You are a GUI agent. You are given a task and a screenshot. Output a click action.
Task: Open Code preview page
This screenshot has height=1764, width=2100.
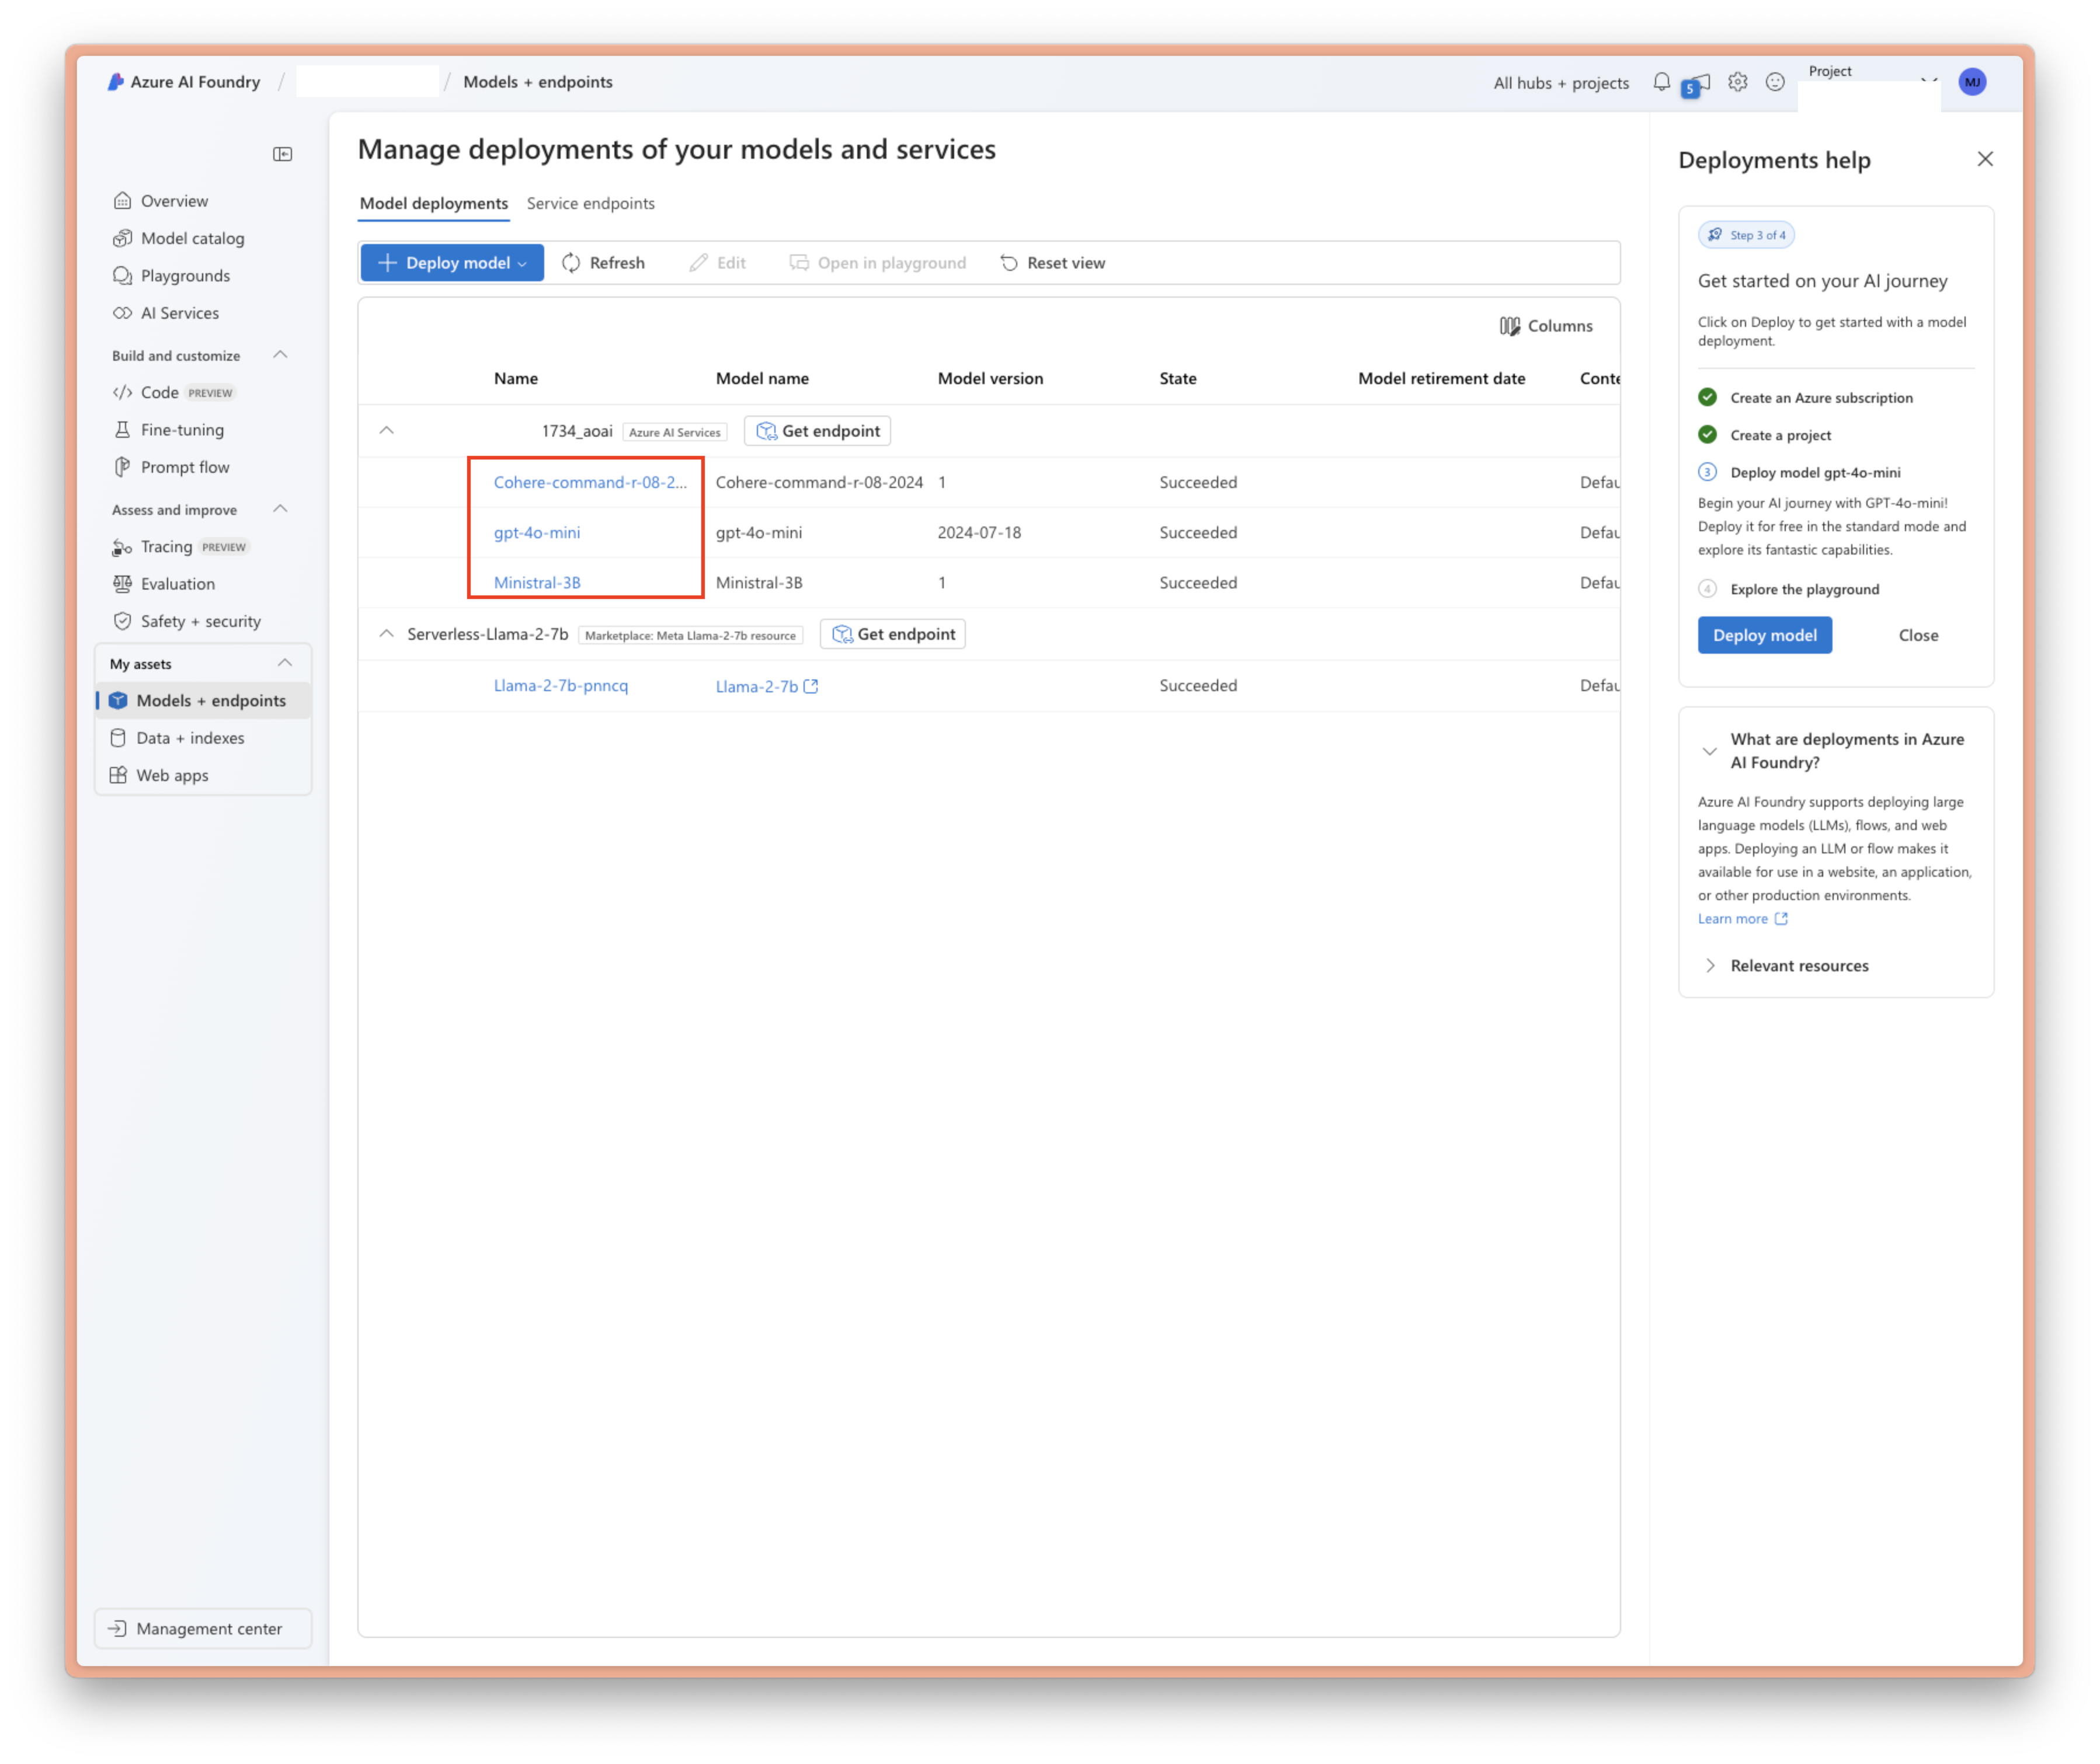(x=174, y=393)
